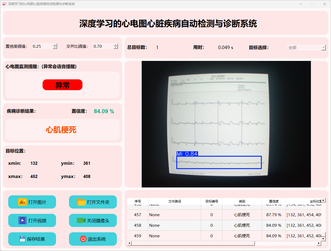
Task: Click the picture icon on 打开图片
Action: pos(22,202)
